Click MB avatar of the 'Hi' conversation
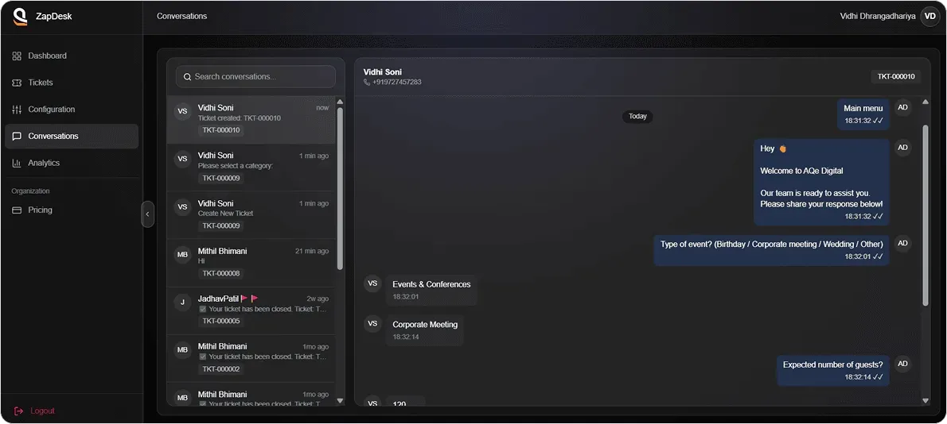The image size is (947, 424). [x=182, y=255]
